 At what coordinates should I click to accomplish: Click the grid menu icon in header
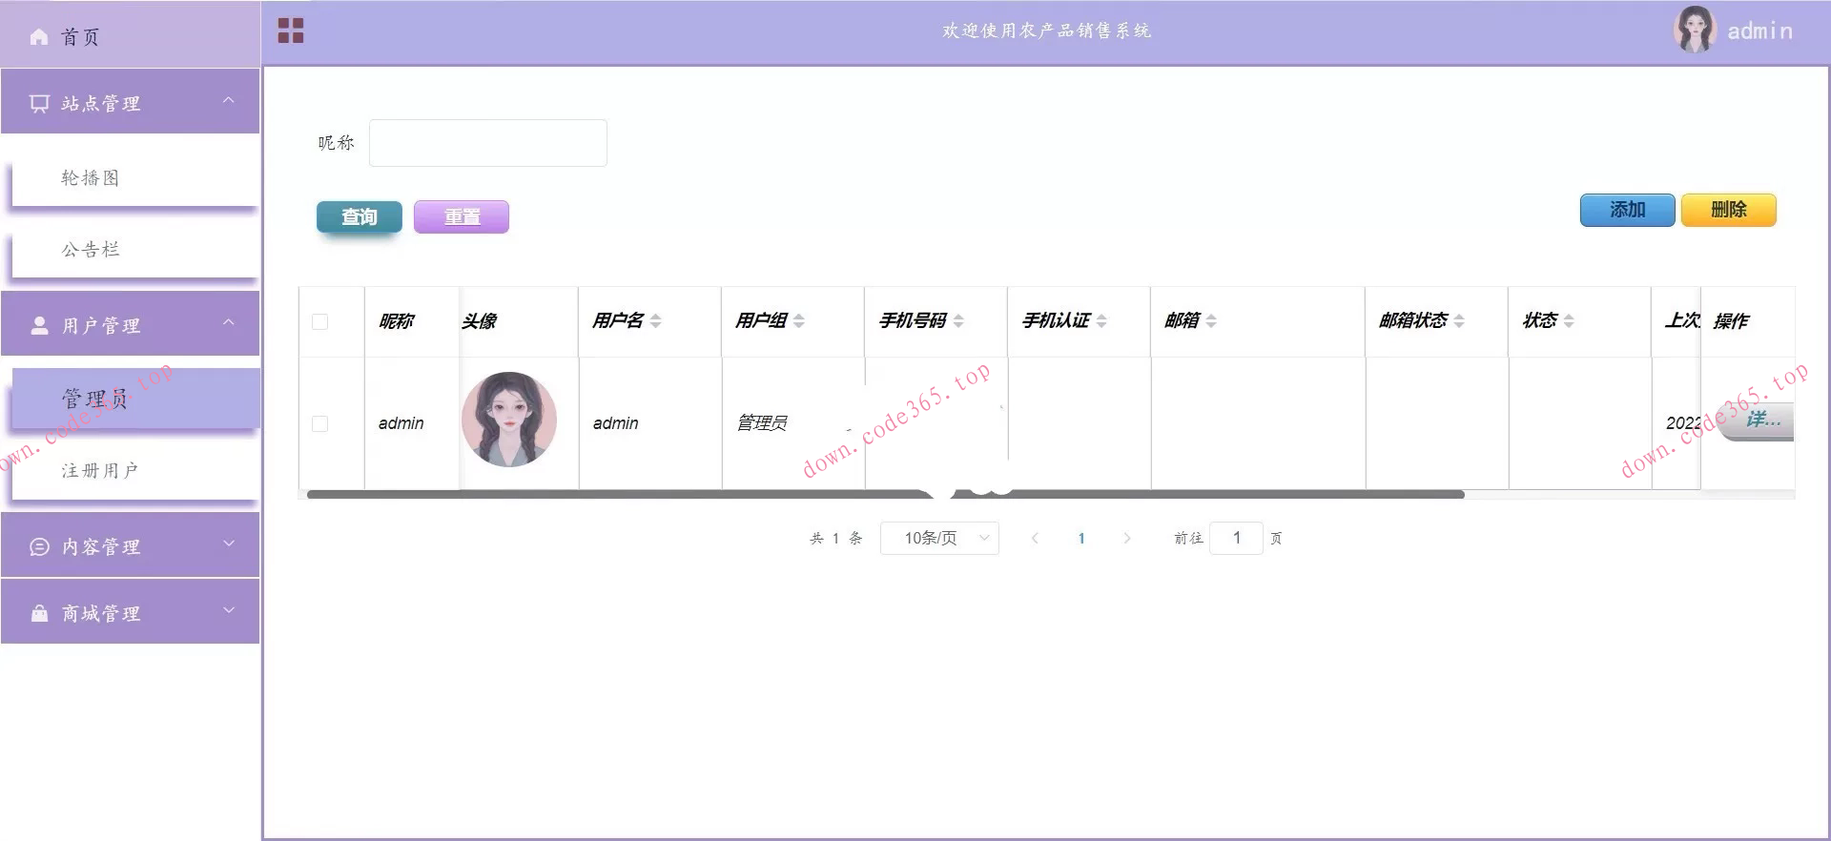point(291,31)
